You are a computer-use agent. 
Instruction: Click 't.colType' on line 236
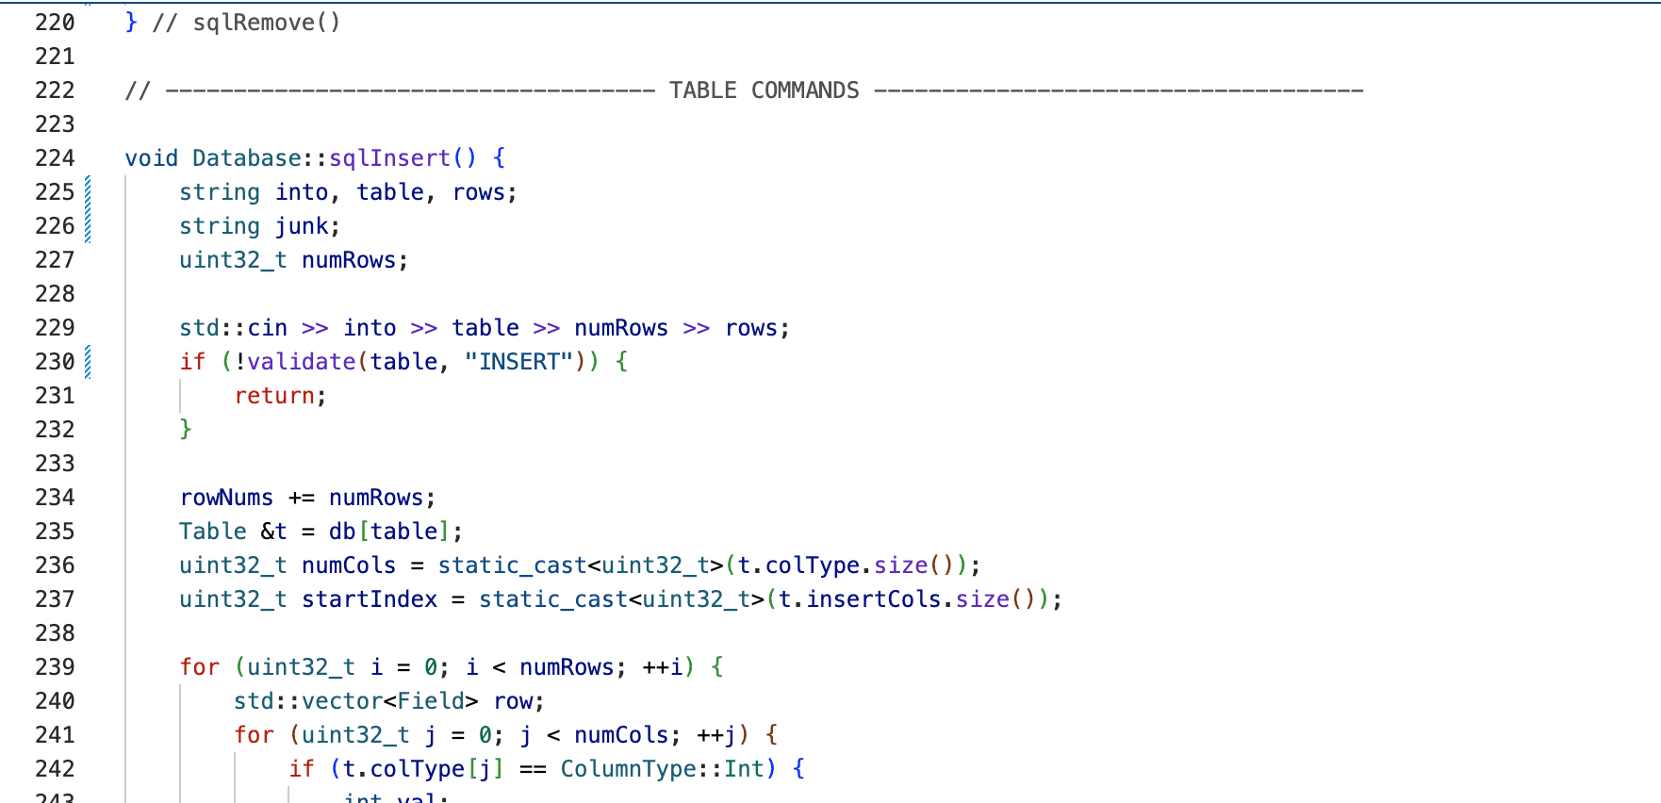coord(799,565)
